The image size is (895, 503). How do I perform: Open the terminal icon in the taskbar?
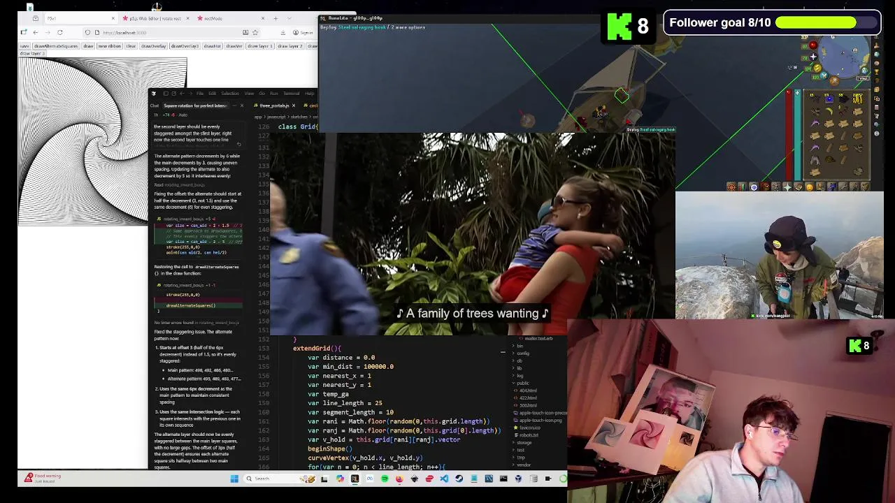click(503, 479)
